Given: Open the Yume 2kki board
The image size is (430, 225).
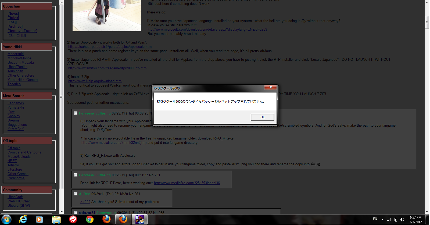Looking at the screenshot, I should pos(16,108).
